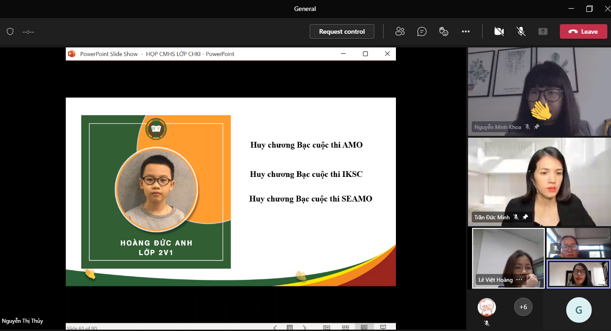
Task: Select Reading View icon in PowerPoint status bar
Action: 364,327
